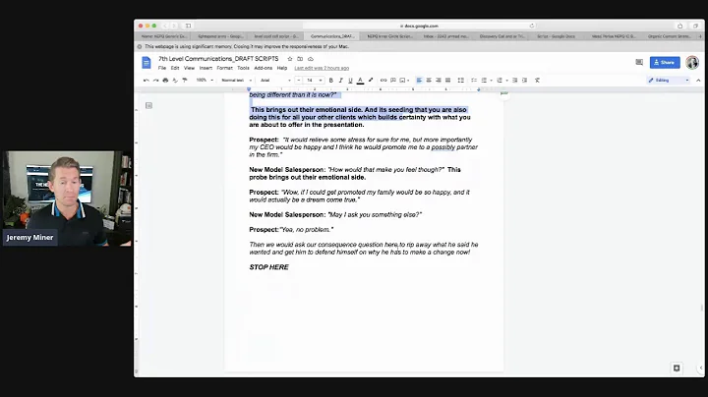Open the Edit menu
The height and width of the screenshot is (397, 708).
pos(175,68)
